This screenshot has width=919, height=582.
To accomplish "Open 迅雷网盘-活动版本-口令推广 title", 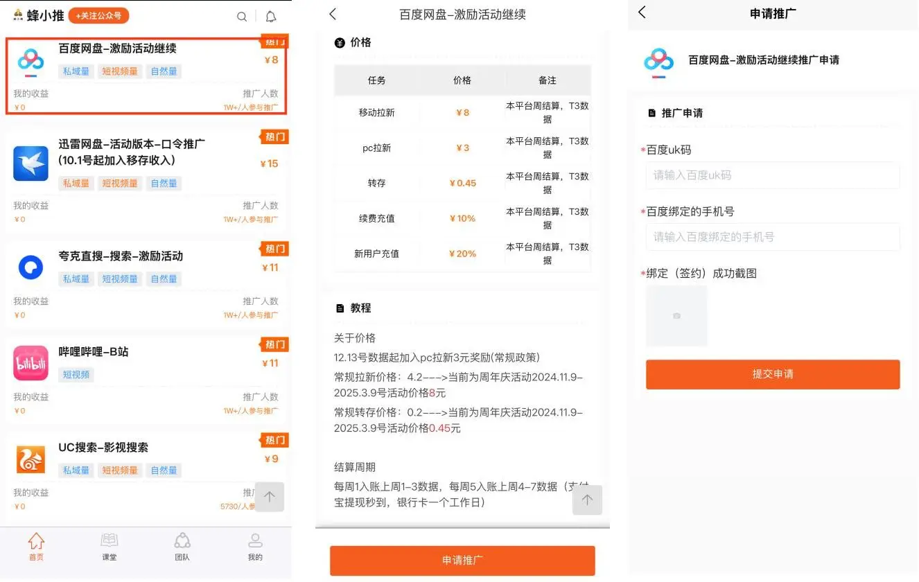I will tap(132, 152).
